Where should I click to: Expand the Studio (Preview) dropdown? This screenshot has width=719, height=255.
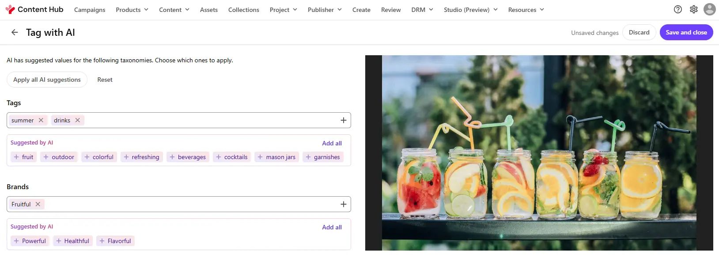[x=470, y=10]
